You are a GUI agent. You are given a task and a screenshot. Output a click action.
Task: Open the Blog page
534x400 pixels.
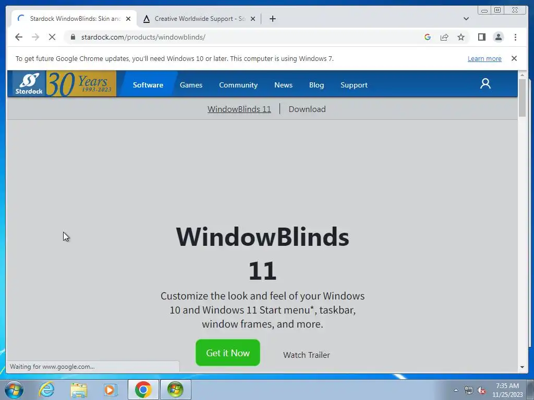coord(317,85)
